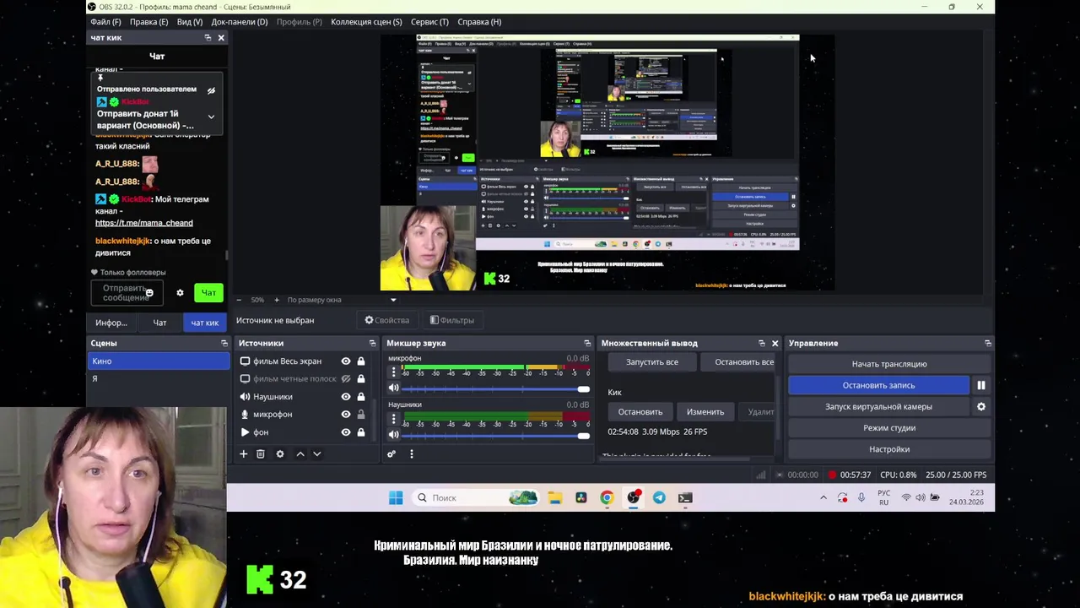Click Остановить запись button
Screen dimensions: 1080x608
(x=878, y=385)
